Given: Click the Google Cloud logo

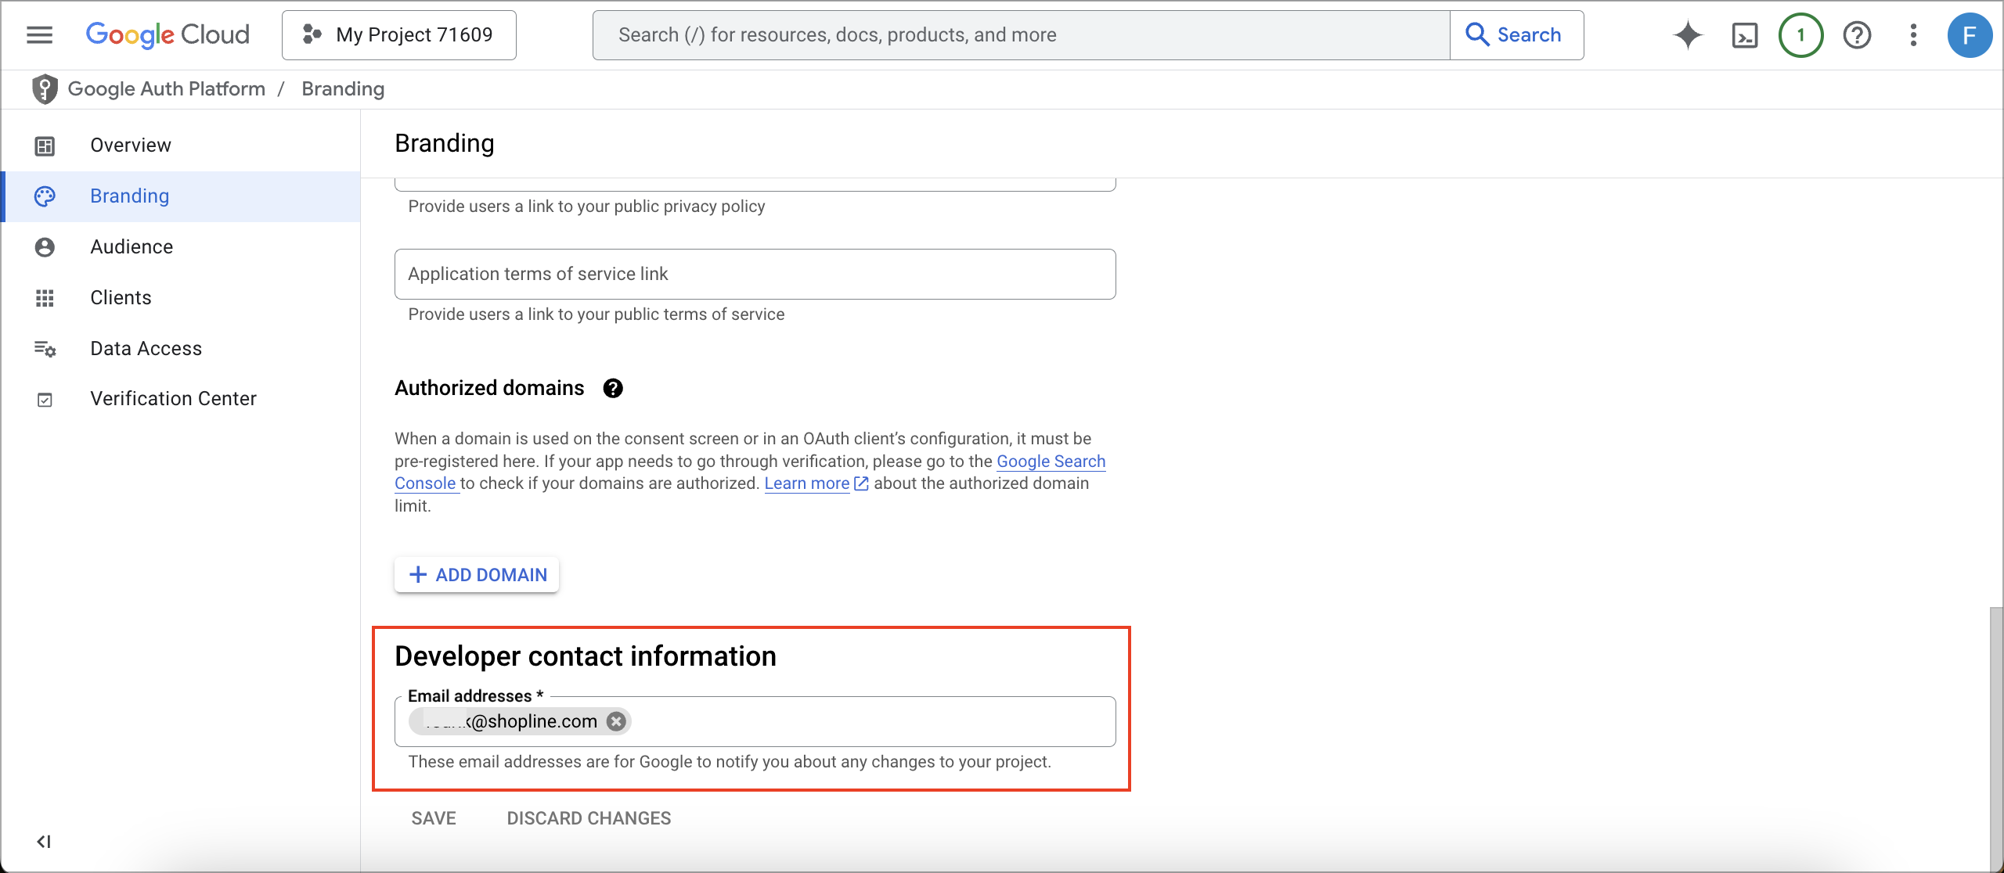Looking at the screenshot, I should tap(168, 35).
